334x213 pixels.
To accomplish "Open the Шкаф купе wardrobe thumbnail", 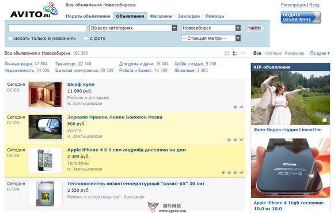I will pyautogui.click(x=45, y=94).
